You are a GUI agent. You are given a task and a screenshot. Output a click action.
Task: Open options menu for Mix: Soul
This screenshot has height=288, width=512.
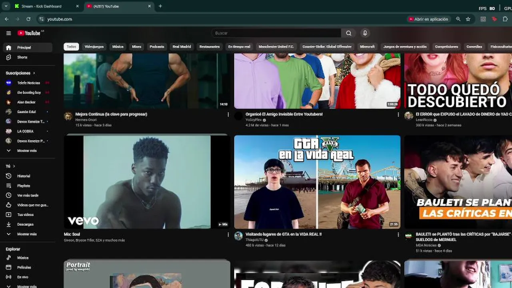click(228, 234)
